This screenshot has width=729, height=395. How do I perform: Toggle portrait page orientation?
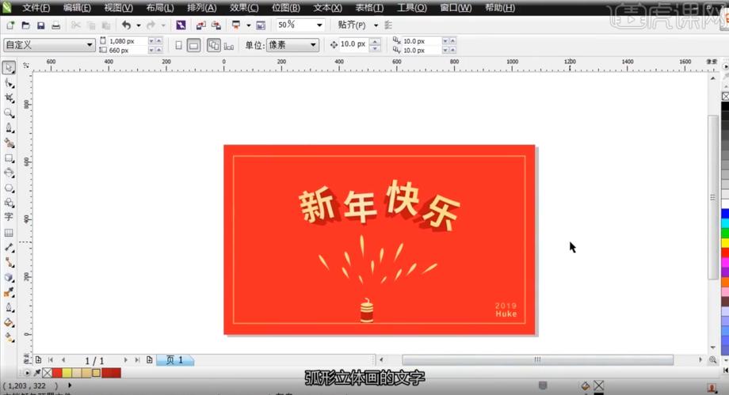tap(178, 45)
